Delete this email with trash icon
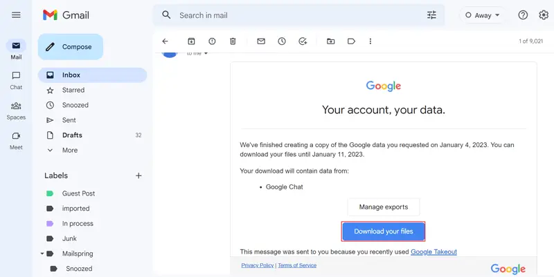 [233, 41]
